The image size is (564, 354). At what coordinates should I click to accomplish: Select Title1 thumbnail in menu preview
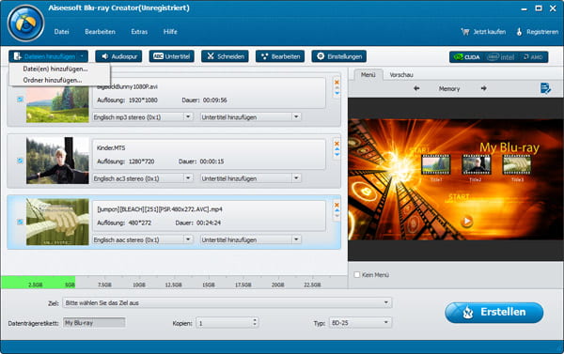(x=435, y=165)
